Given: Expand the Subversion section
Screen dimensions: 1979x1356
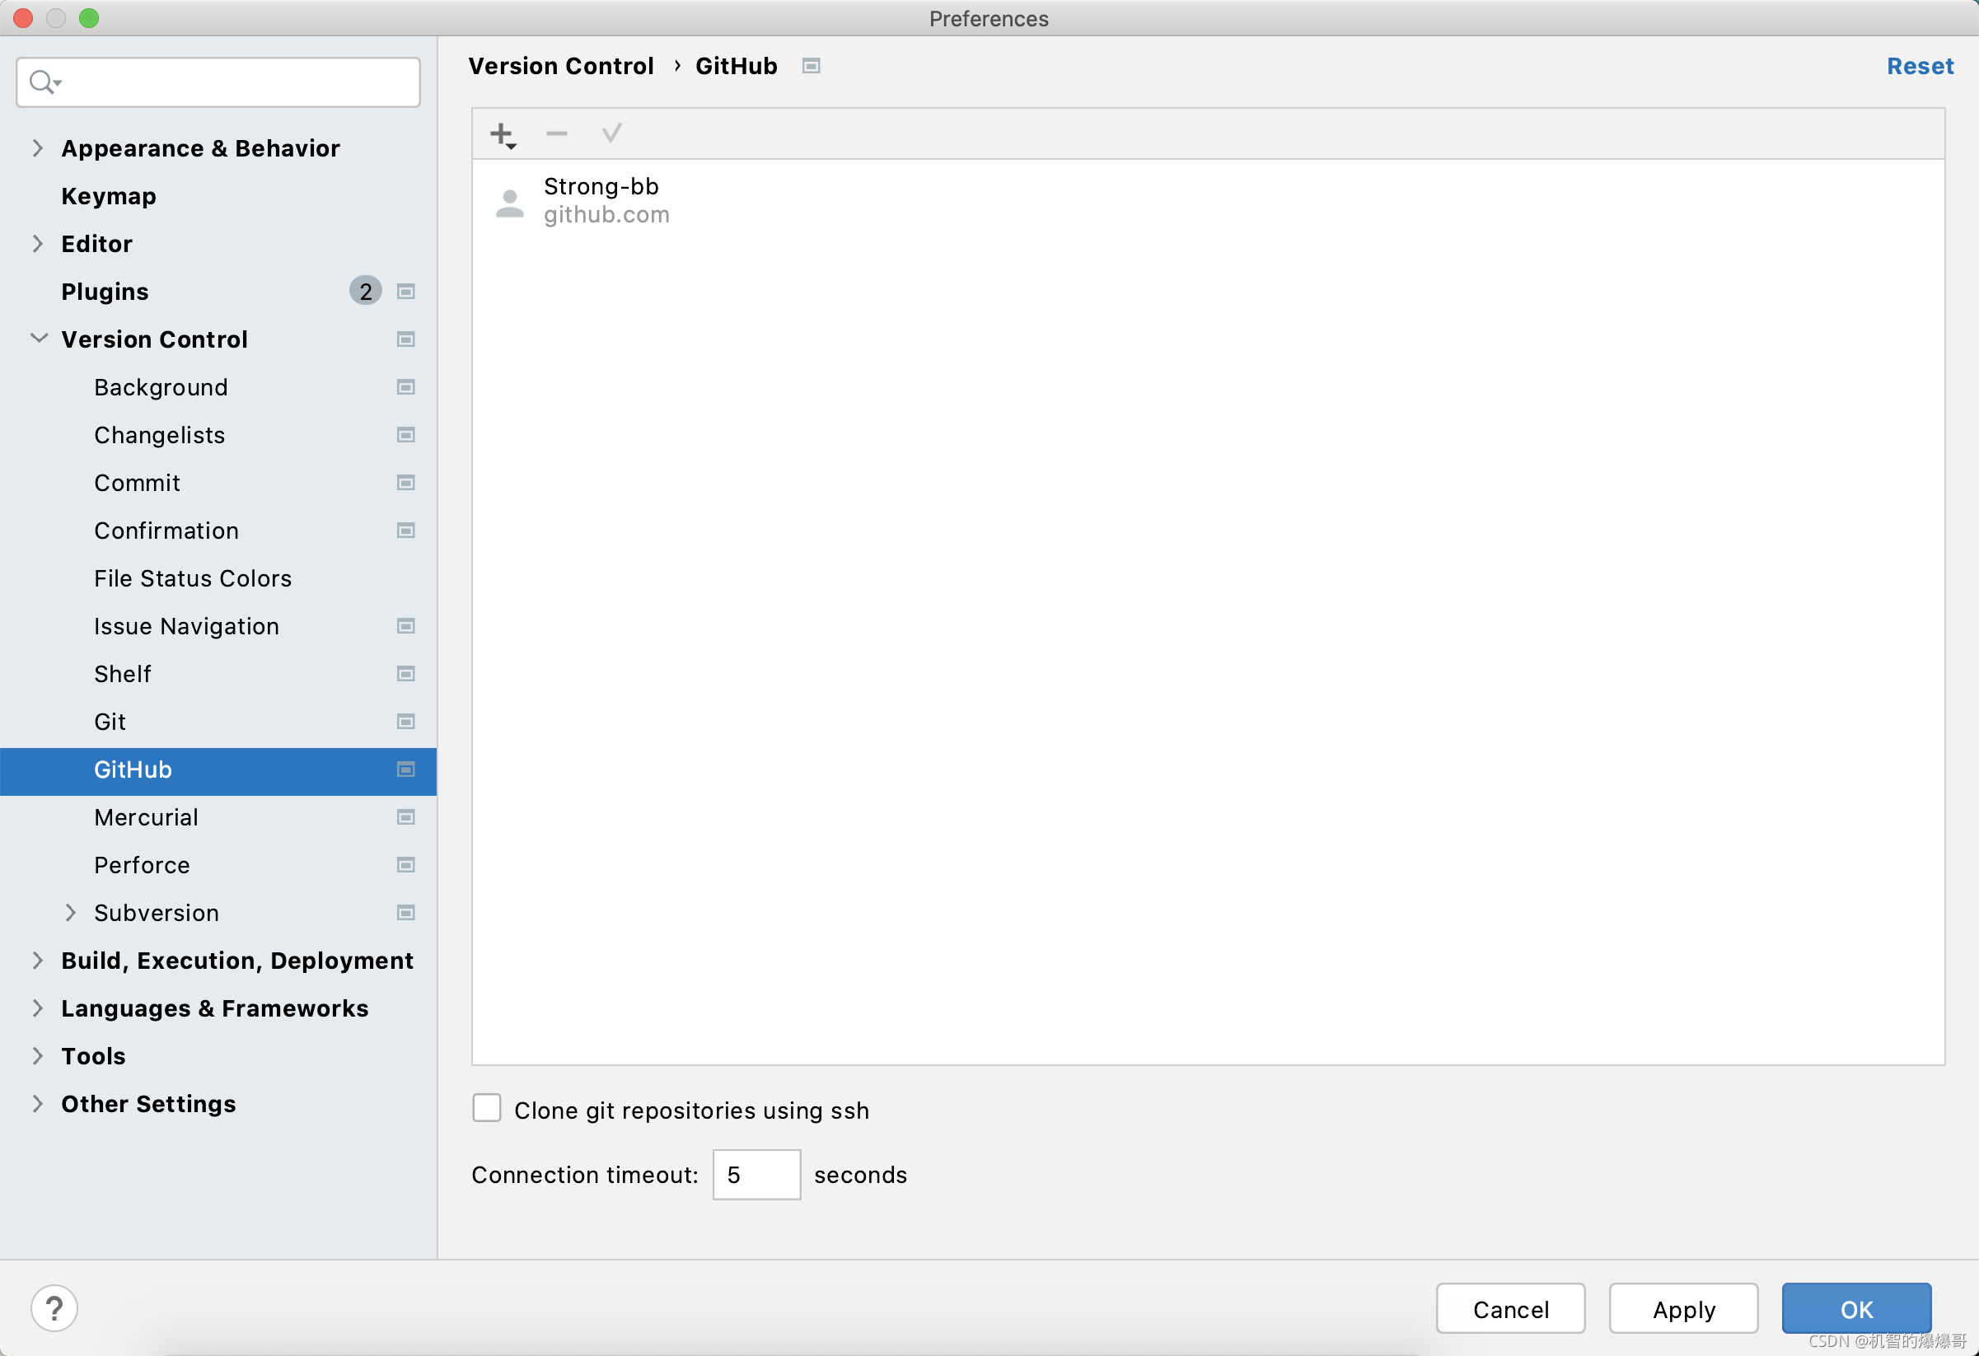Looking at the screenshot, I should 69,913.
